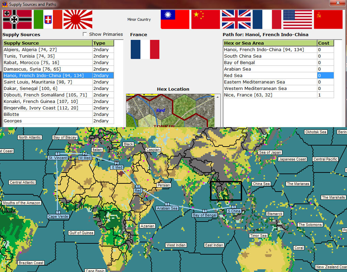
Task: Click the S China sea area label
Action: tap(234, 211)
